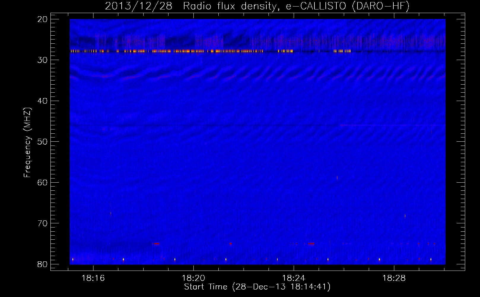Click the 'Frequency (MHZ)' axis label

27,143
